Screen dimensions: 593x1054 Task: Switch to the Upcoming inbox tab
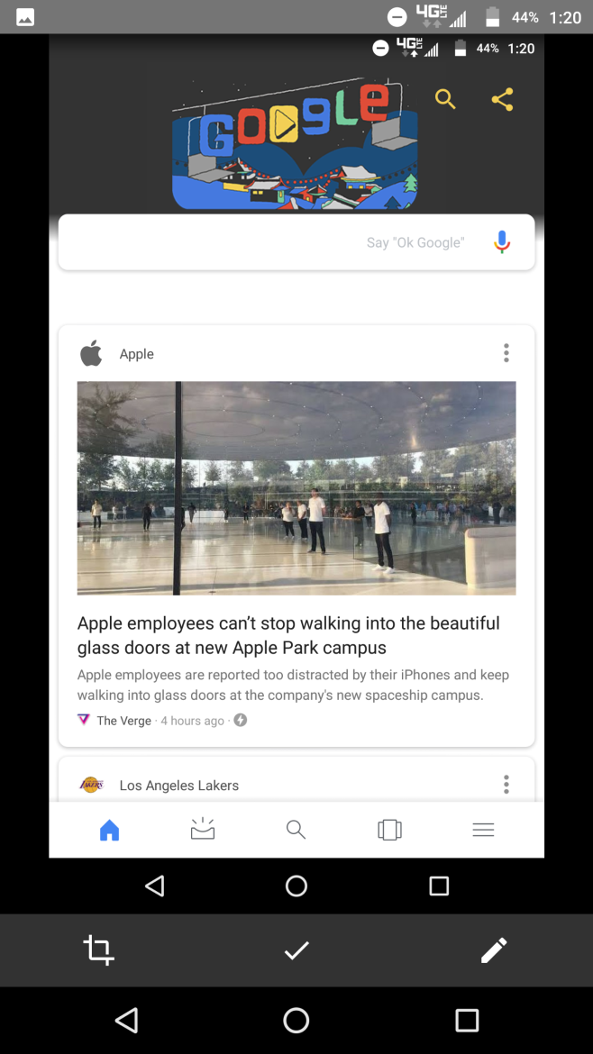pyautogui.click(x=203, y=830)
